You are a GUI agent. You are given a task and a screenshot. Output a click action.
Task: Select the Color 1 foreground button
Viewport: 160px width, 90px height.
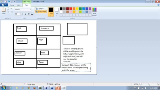(x=51, y=12)
